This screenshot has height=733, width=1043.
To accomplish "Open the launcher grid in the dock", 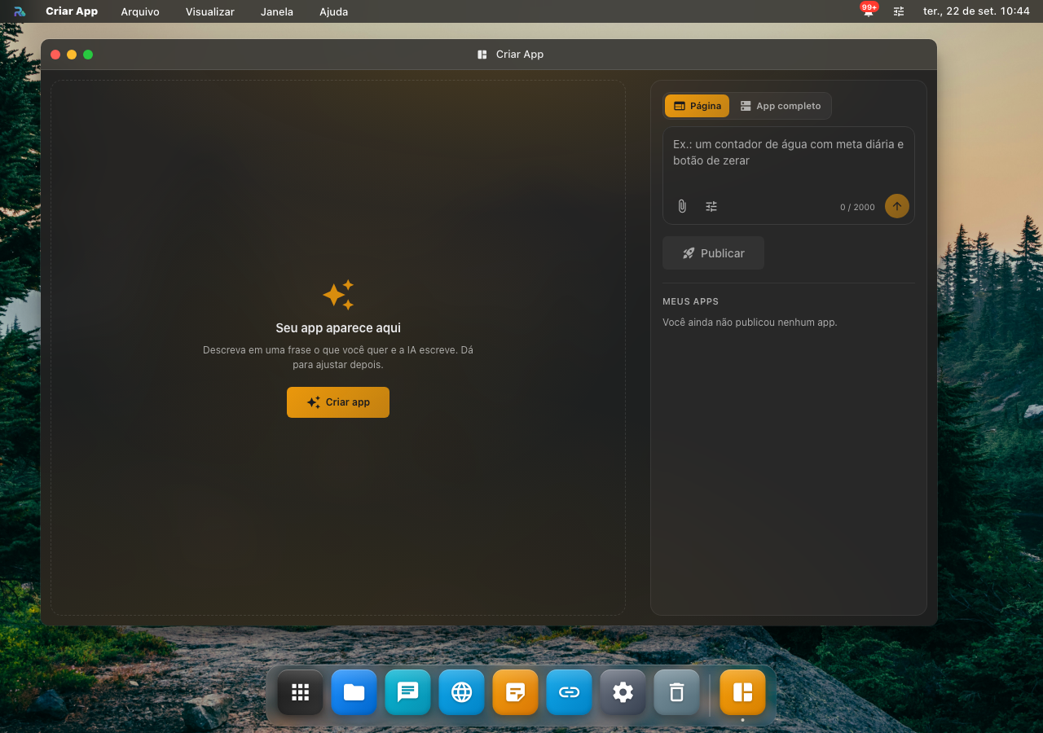I will [x=301, y=692].
